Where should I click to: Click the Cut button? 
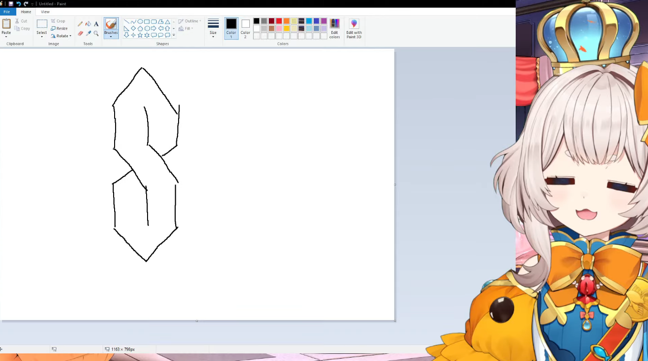21,21
